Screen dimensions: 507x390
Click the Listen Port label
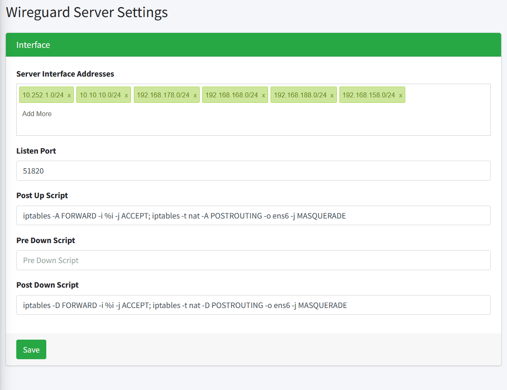36,151
